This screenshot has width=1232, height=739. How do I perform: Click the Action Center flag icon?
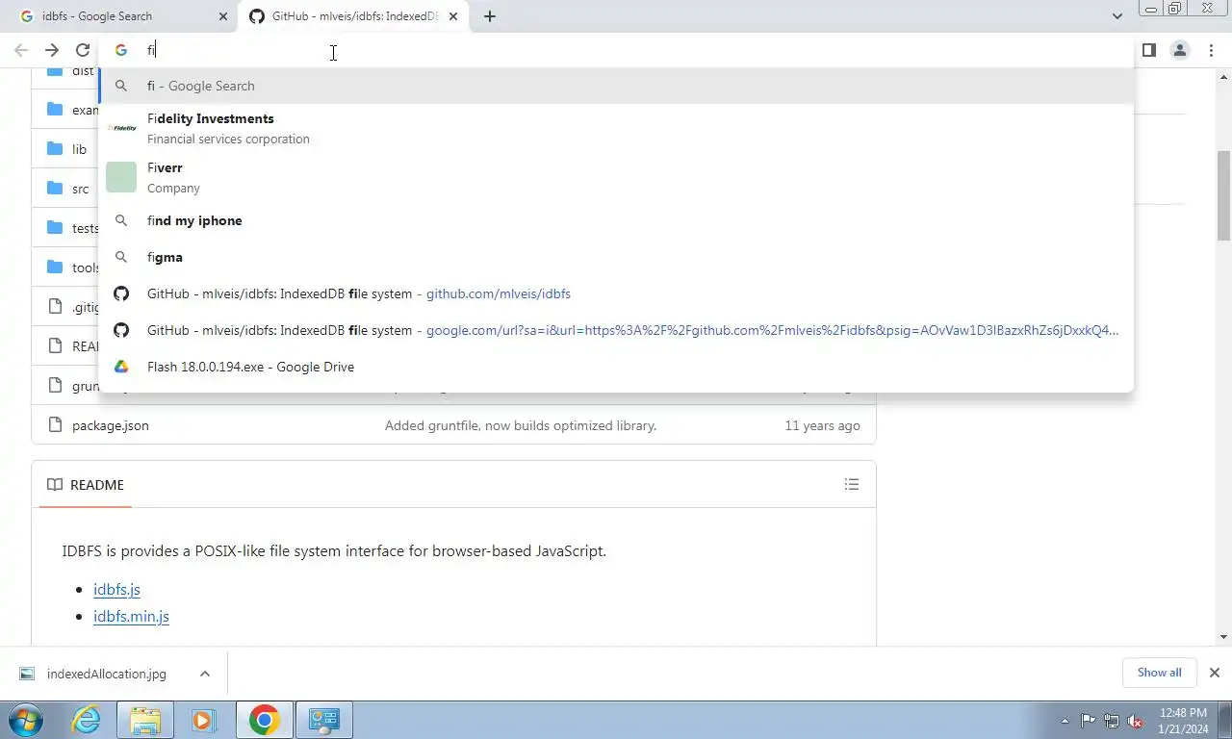[1088, 721]
